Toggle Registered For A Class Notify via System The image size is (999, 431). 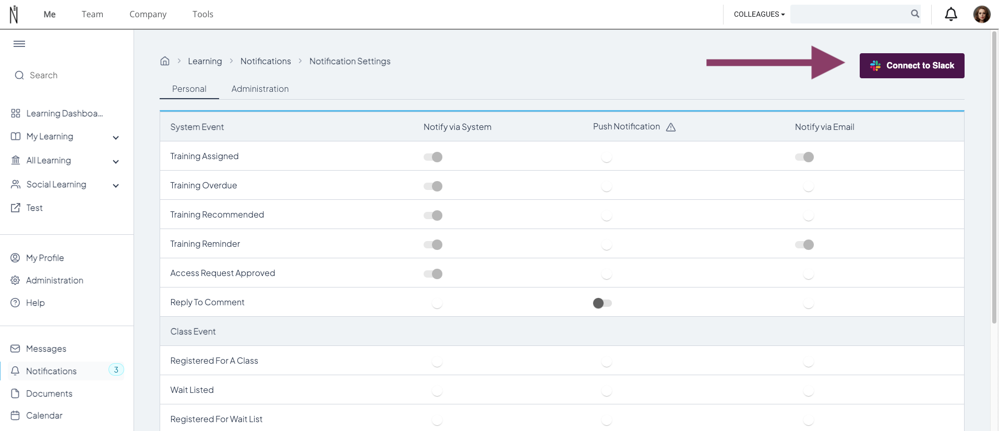437,362
